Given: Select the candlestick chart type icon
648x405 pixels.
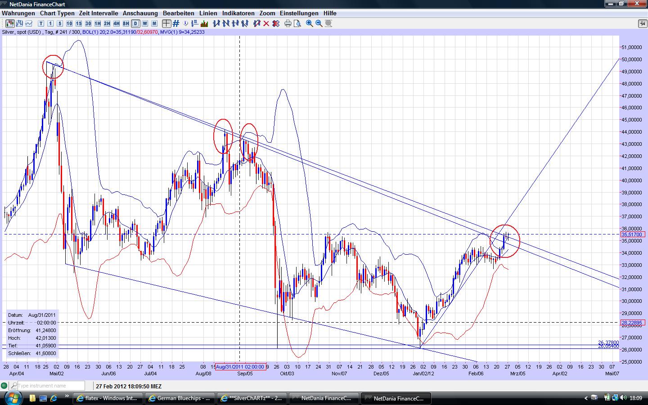Looking at the screenshot, I should (x=10, y=23).
